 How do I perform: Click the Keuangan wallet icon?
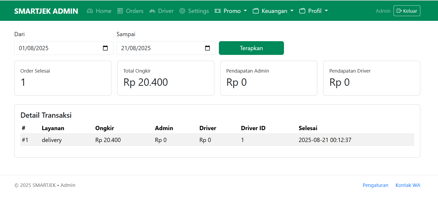256,11
